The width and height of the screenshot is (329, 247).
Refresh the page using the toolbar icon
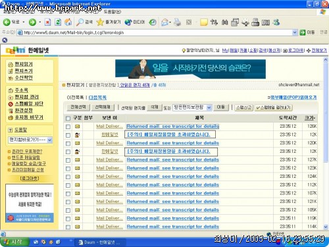(x=58, y=22)
